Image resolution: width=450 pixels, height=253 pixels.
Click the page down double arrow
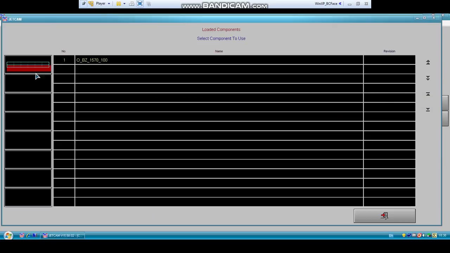point(428,78)
